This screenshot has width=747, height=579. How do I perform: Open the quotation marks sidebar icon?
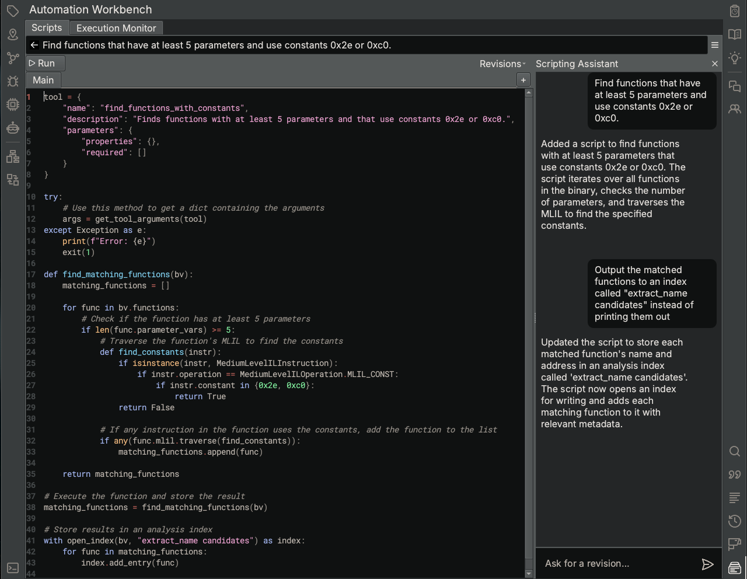point(735,475)
